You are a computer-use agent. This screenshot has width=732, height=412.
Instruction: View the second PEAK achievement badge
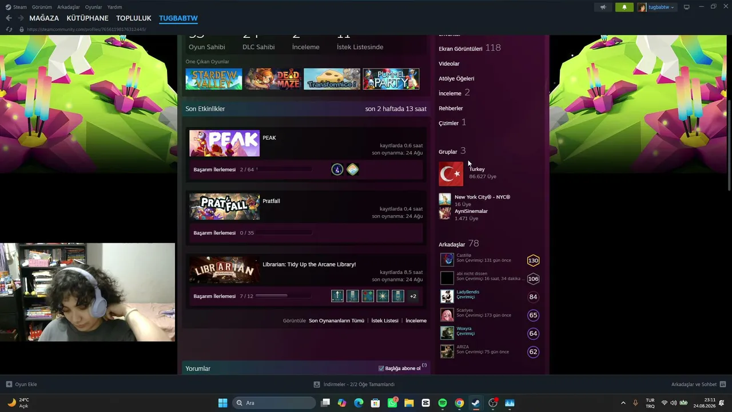353,169
